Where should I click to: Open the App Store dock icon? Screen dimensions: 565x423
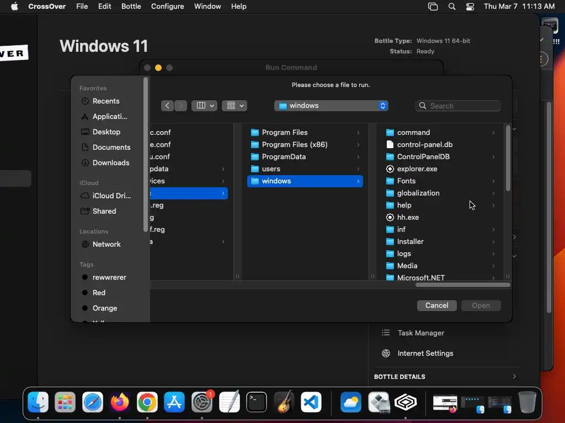tap(174, 402)
